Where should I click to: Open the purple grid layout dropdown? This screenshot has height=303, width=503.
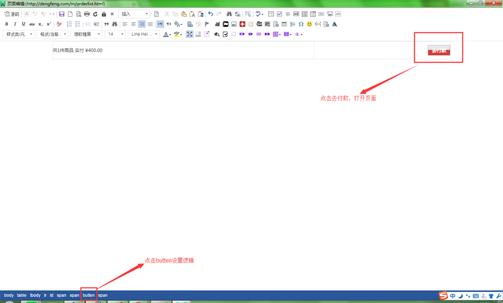click(277, 34)
